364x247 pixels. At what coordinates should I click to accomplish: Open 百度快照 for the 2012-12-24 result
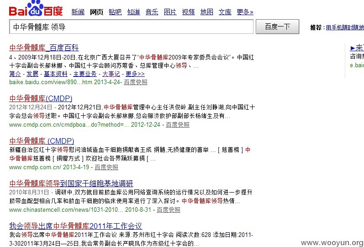(x=178, y=125)
